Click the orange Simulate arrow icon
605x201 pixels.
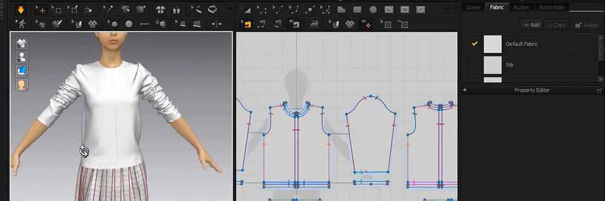coord(21,10)
